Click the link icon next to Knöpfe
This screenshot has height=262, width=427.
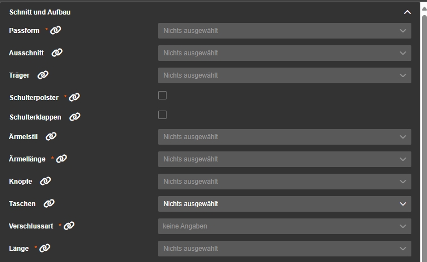pyautogui.click(x=45, y=182)
